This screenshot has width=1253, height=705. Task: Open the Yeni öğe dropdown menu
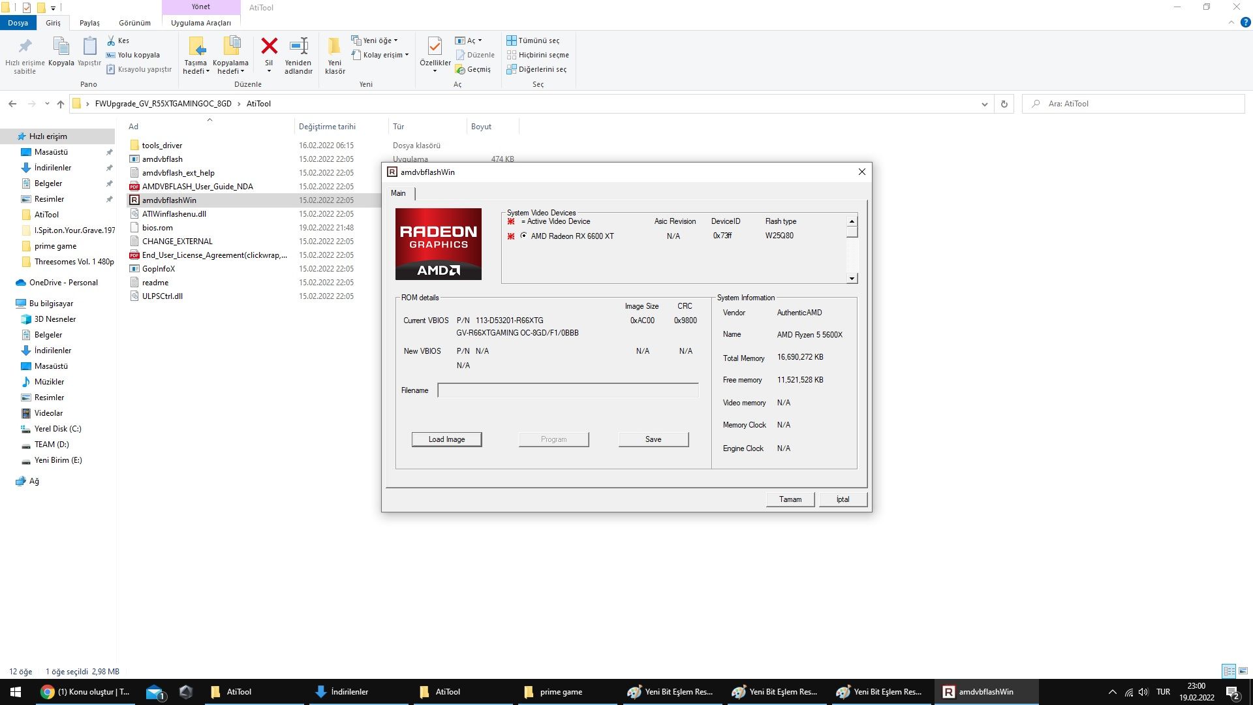(380, 40)
